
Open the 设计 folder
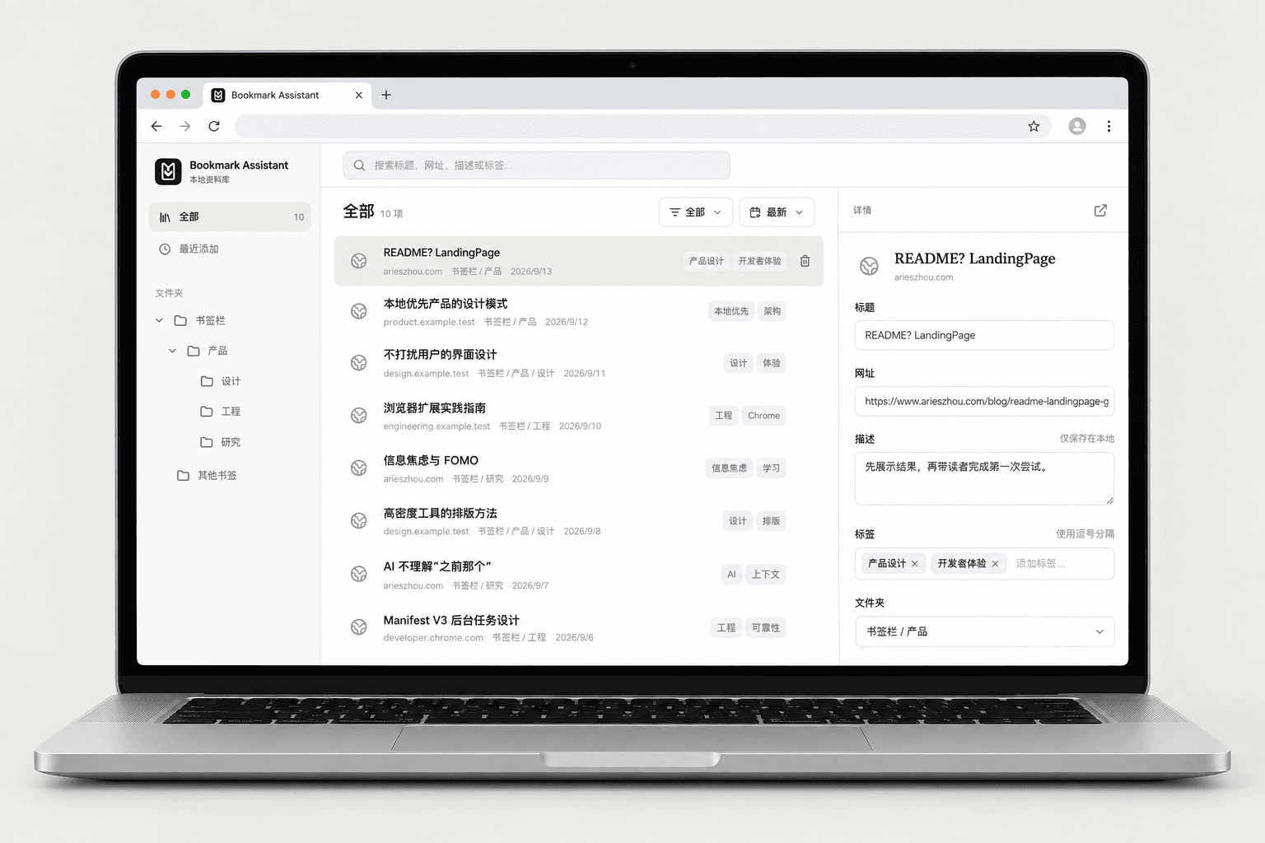221,381
